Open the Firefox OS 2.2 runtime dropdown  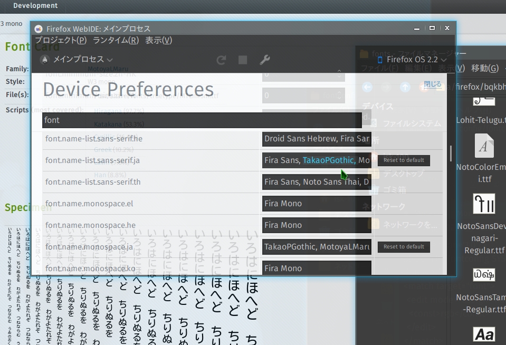tap(412, 60)
